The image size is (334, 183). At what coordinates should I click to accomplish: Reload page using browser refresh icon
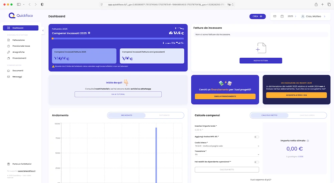232,5
